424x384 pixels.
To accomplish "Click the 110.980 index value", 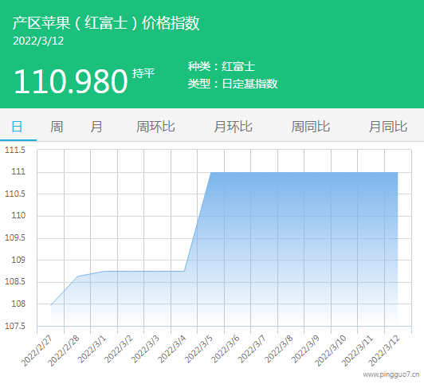I will pos(71,81).
